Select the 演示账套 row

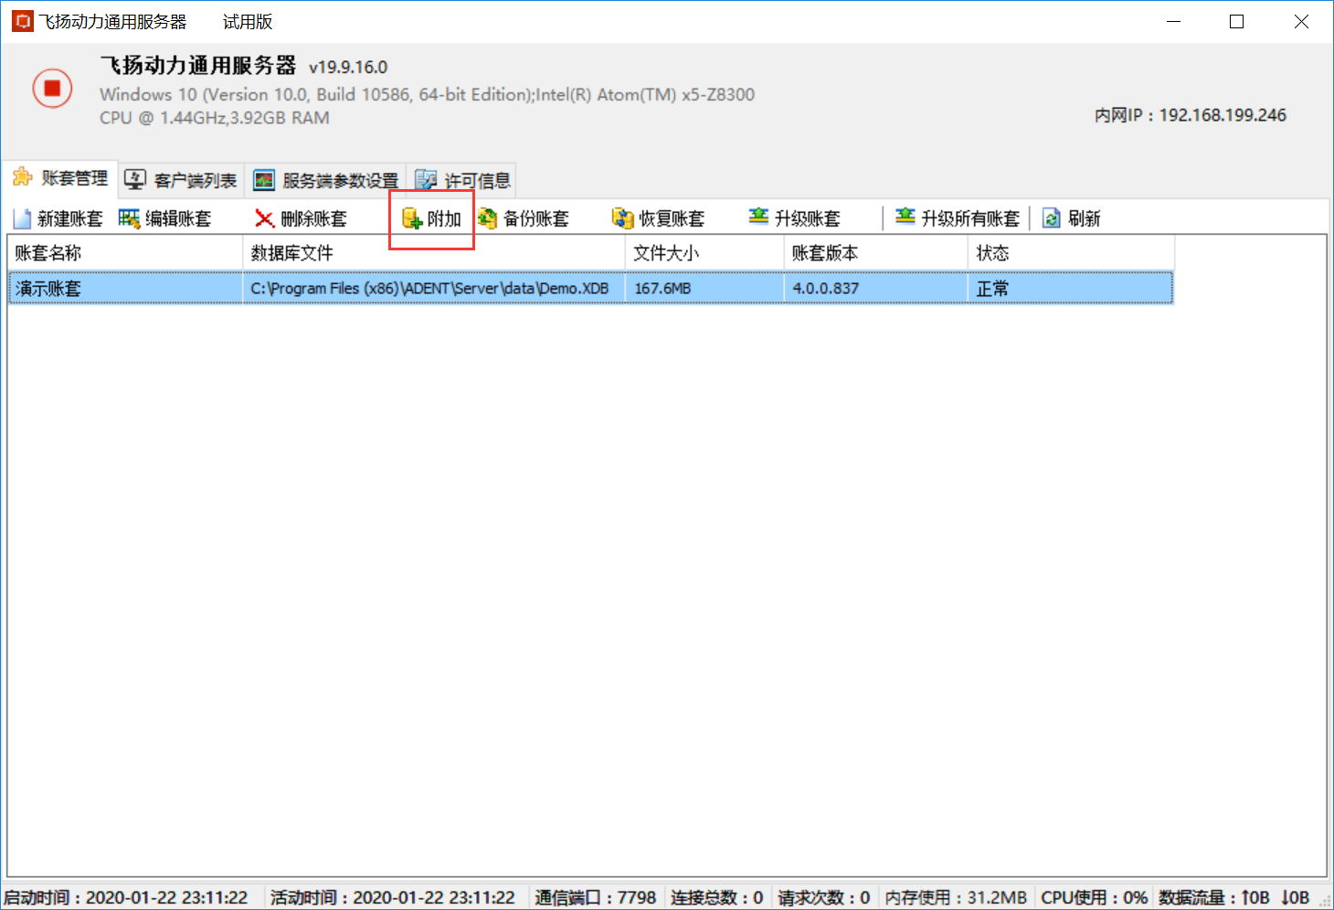(590, 288)
